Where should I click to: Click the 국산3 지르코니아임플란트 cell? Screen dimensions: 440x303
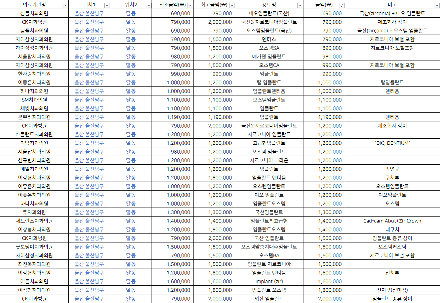(x=269, y=22)
